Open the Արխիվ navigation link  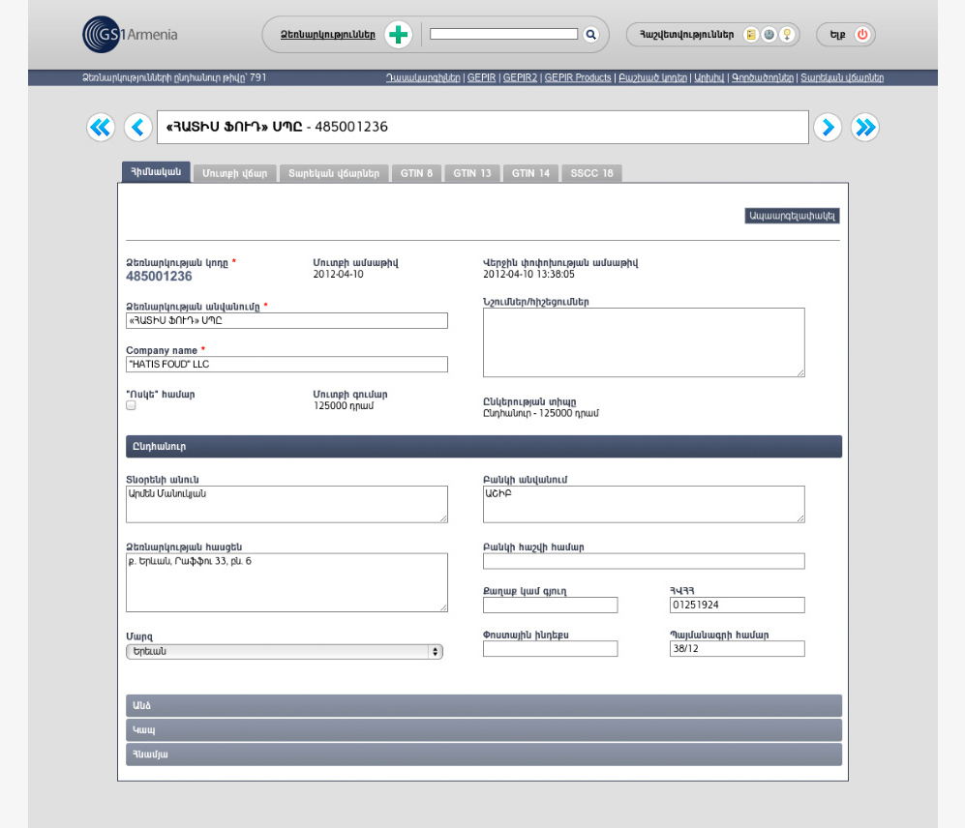click(709, 77)
